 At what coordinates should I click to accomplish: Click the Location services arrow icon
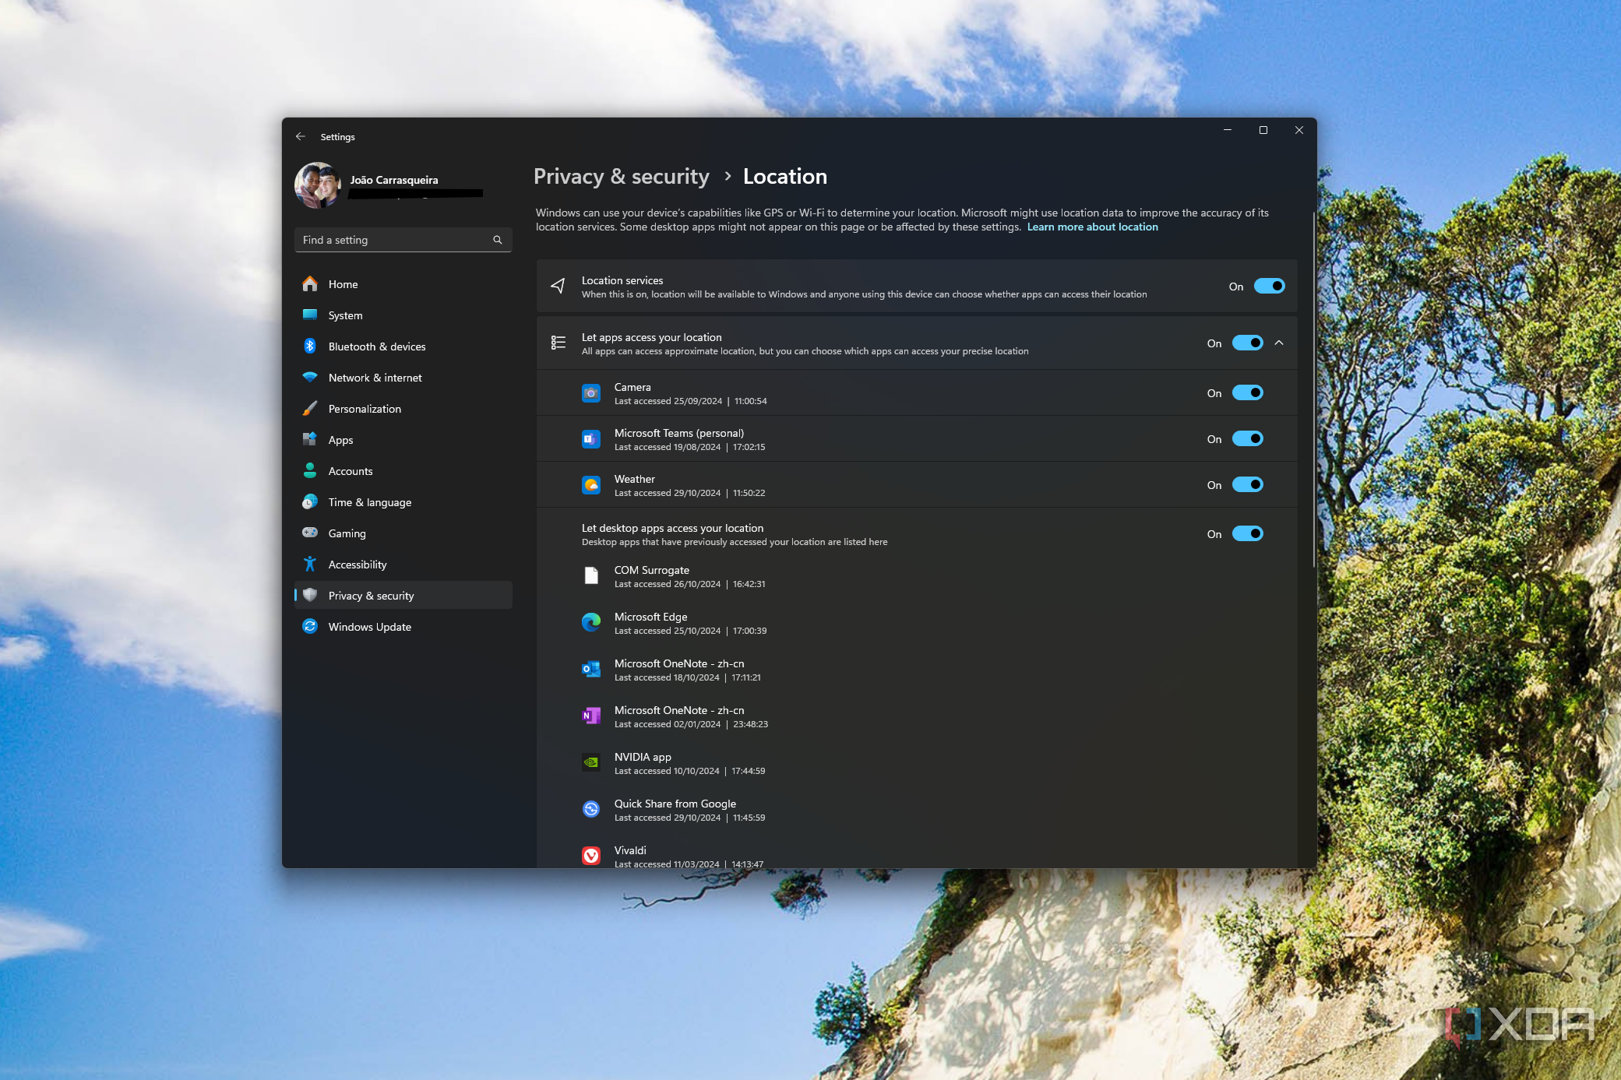pyautogui.click(x=558, y=286)
